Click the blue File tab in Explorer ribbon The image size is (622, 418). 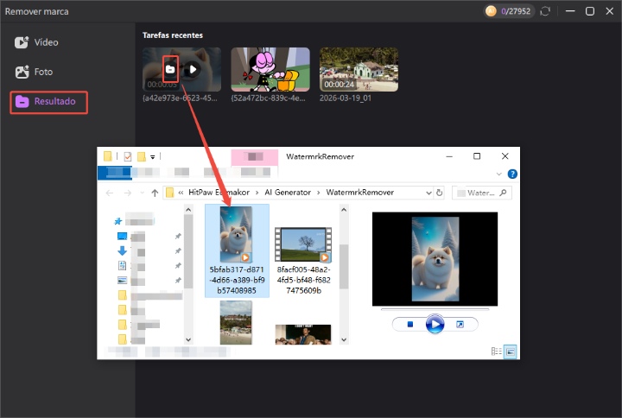click(115, 172)
